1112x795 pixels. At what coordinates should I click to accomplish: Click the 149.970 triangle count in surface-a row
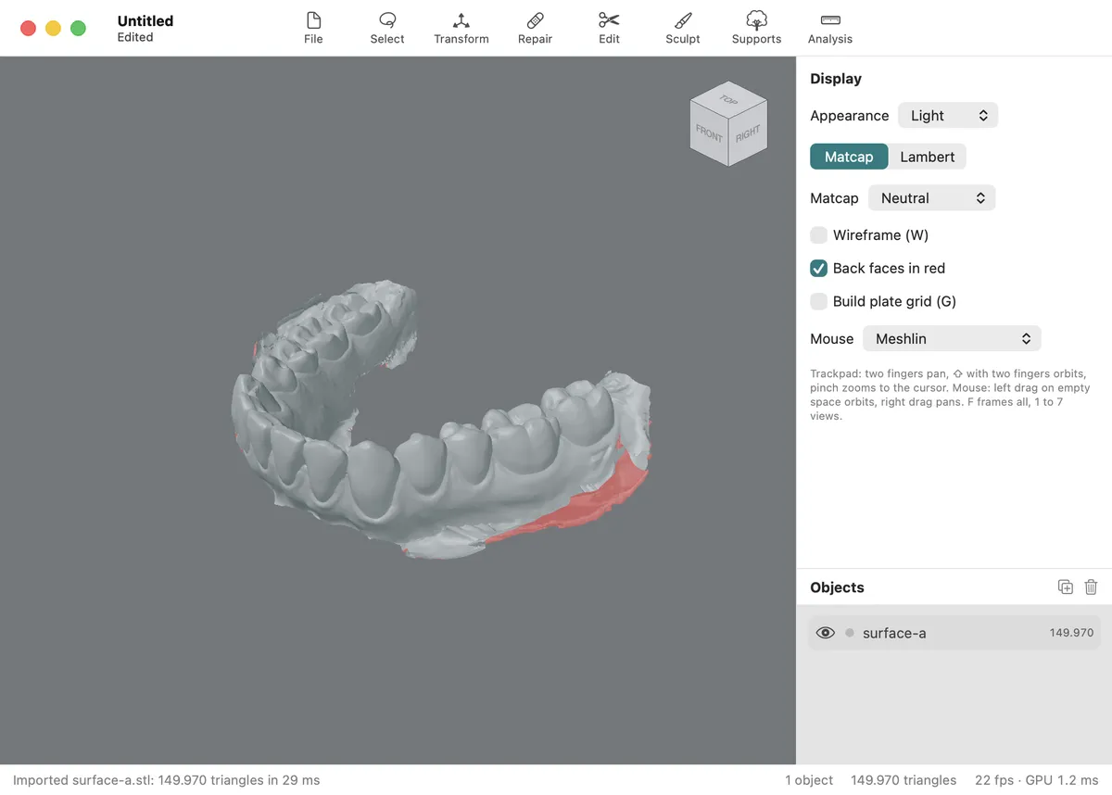point(1071,633)
